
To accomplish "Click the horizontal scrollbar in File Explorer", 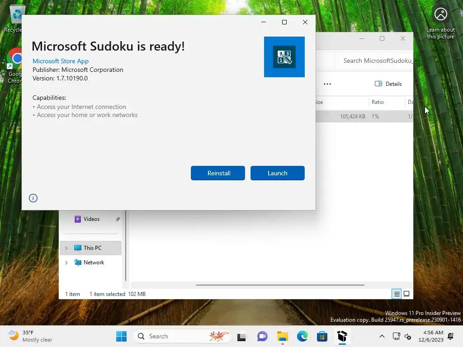I will (x=279, y=285).
